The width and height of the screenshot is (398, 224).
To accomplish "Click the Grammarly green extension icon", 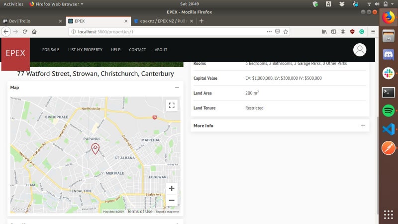I will tap(362, 32).
